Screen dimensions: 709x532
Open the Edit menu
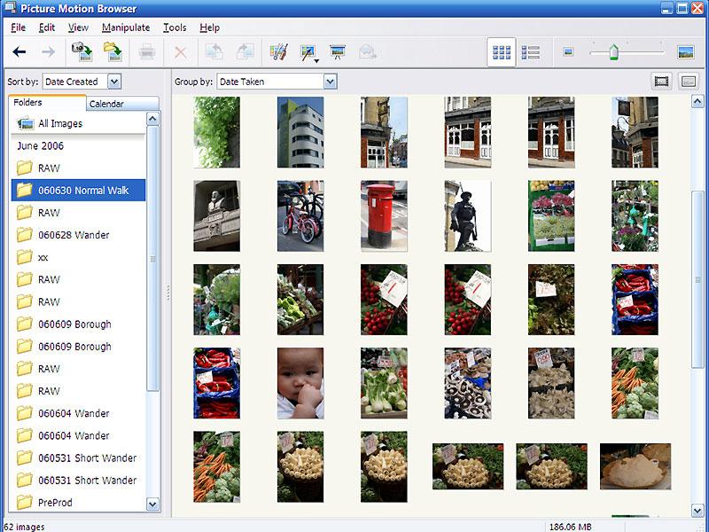[x=47, y=27]
